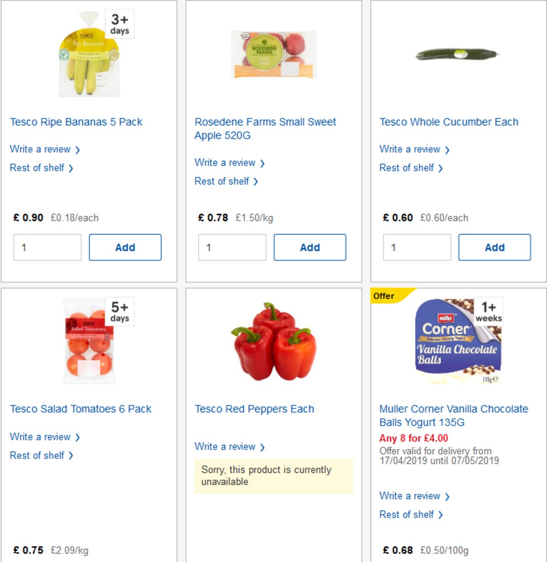
Task: Open the Tesco Whole Cucumber Each page
Action: tap(449, 122)
